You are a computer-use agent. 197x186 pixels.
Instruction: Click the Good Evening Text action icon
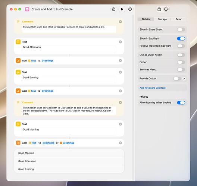18,72
